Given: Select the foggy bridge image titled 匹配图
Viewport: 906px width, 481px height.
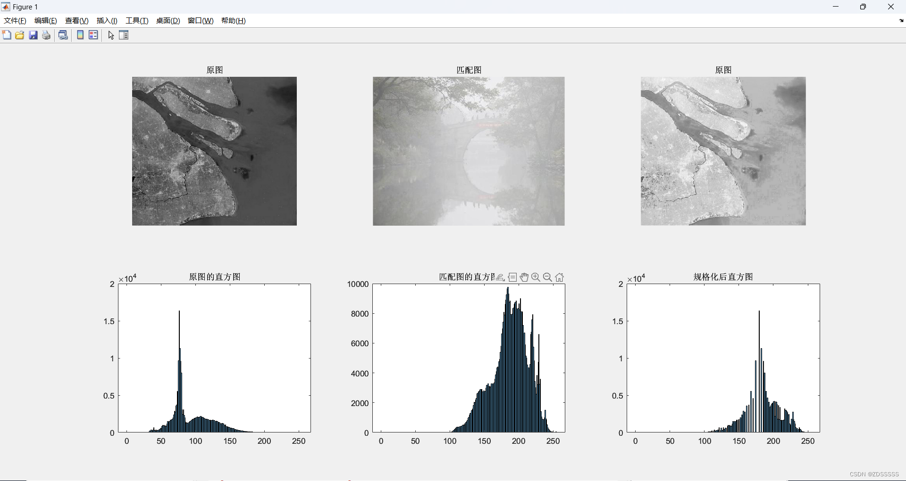Looking at the screenshot, I should 469,151.
